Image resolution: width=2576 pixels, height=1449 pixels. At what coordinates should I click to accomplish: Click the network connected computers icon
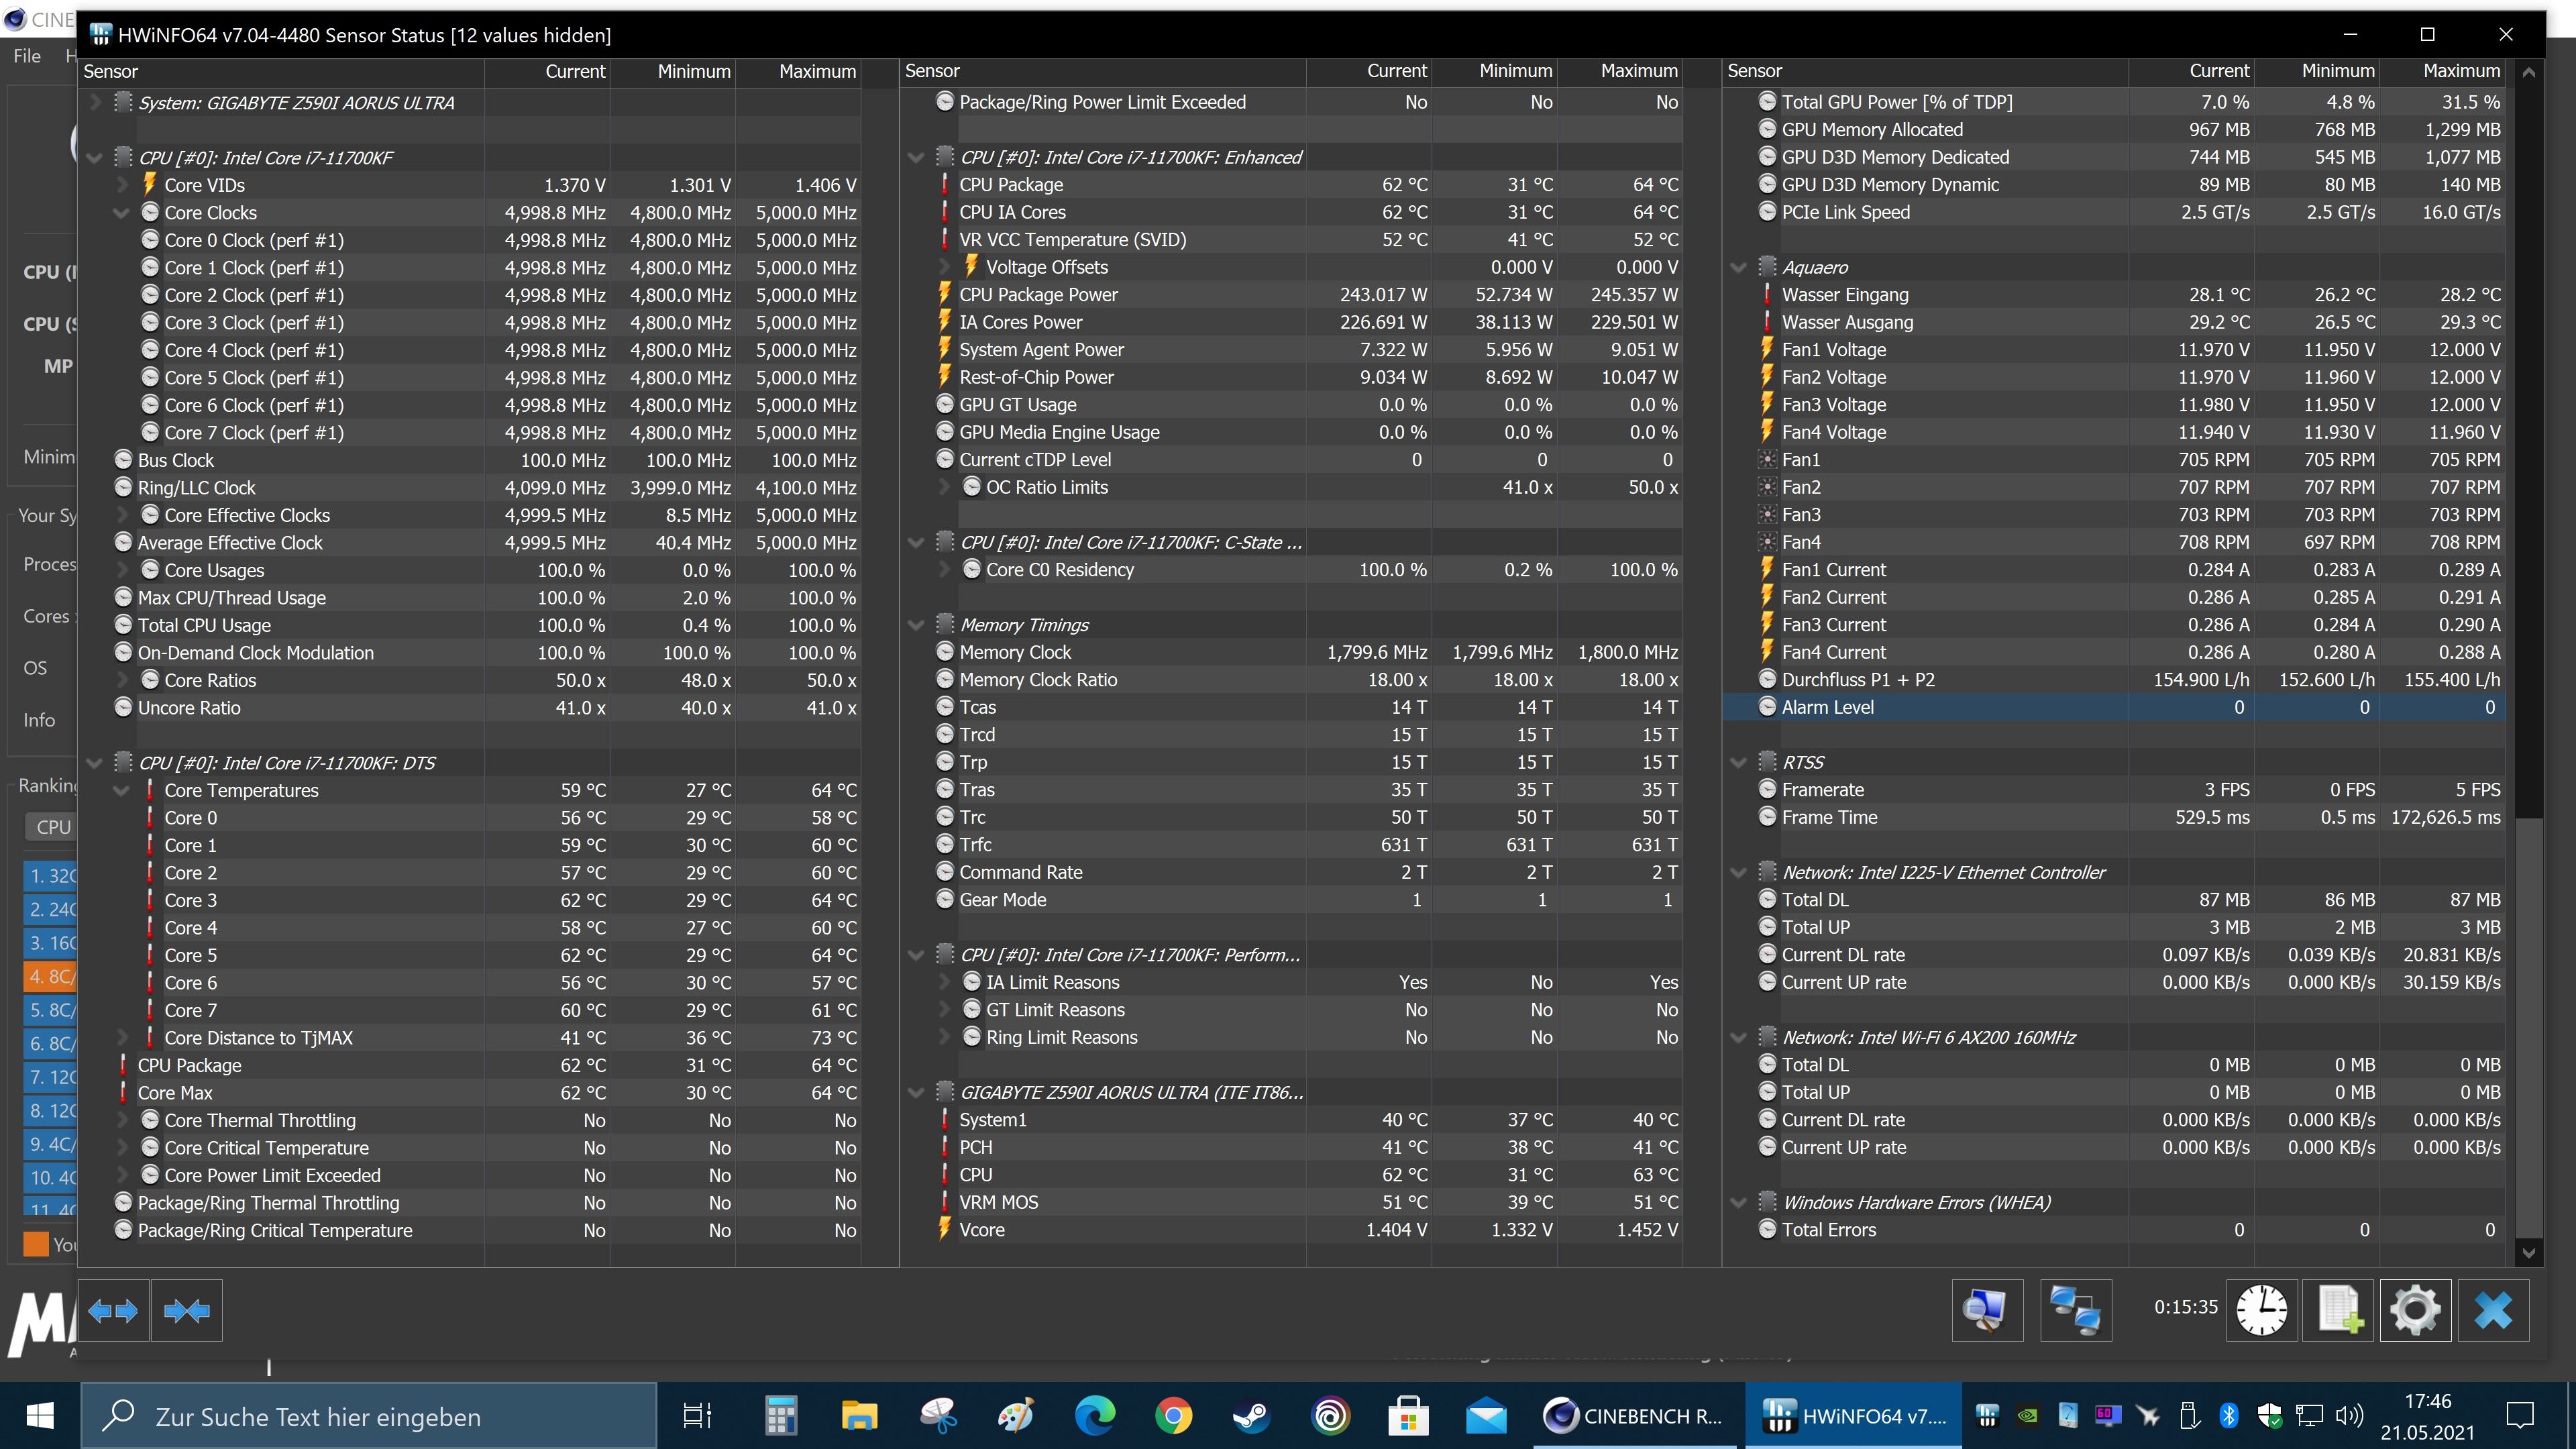(2075, 1310)
